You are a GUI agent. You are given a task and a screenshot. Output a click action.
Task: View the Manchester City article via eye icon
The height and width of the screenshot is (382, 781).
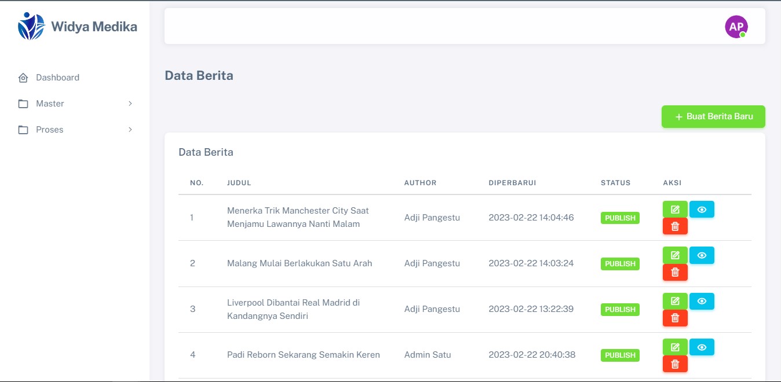pos(702,210)
